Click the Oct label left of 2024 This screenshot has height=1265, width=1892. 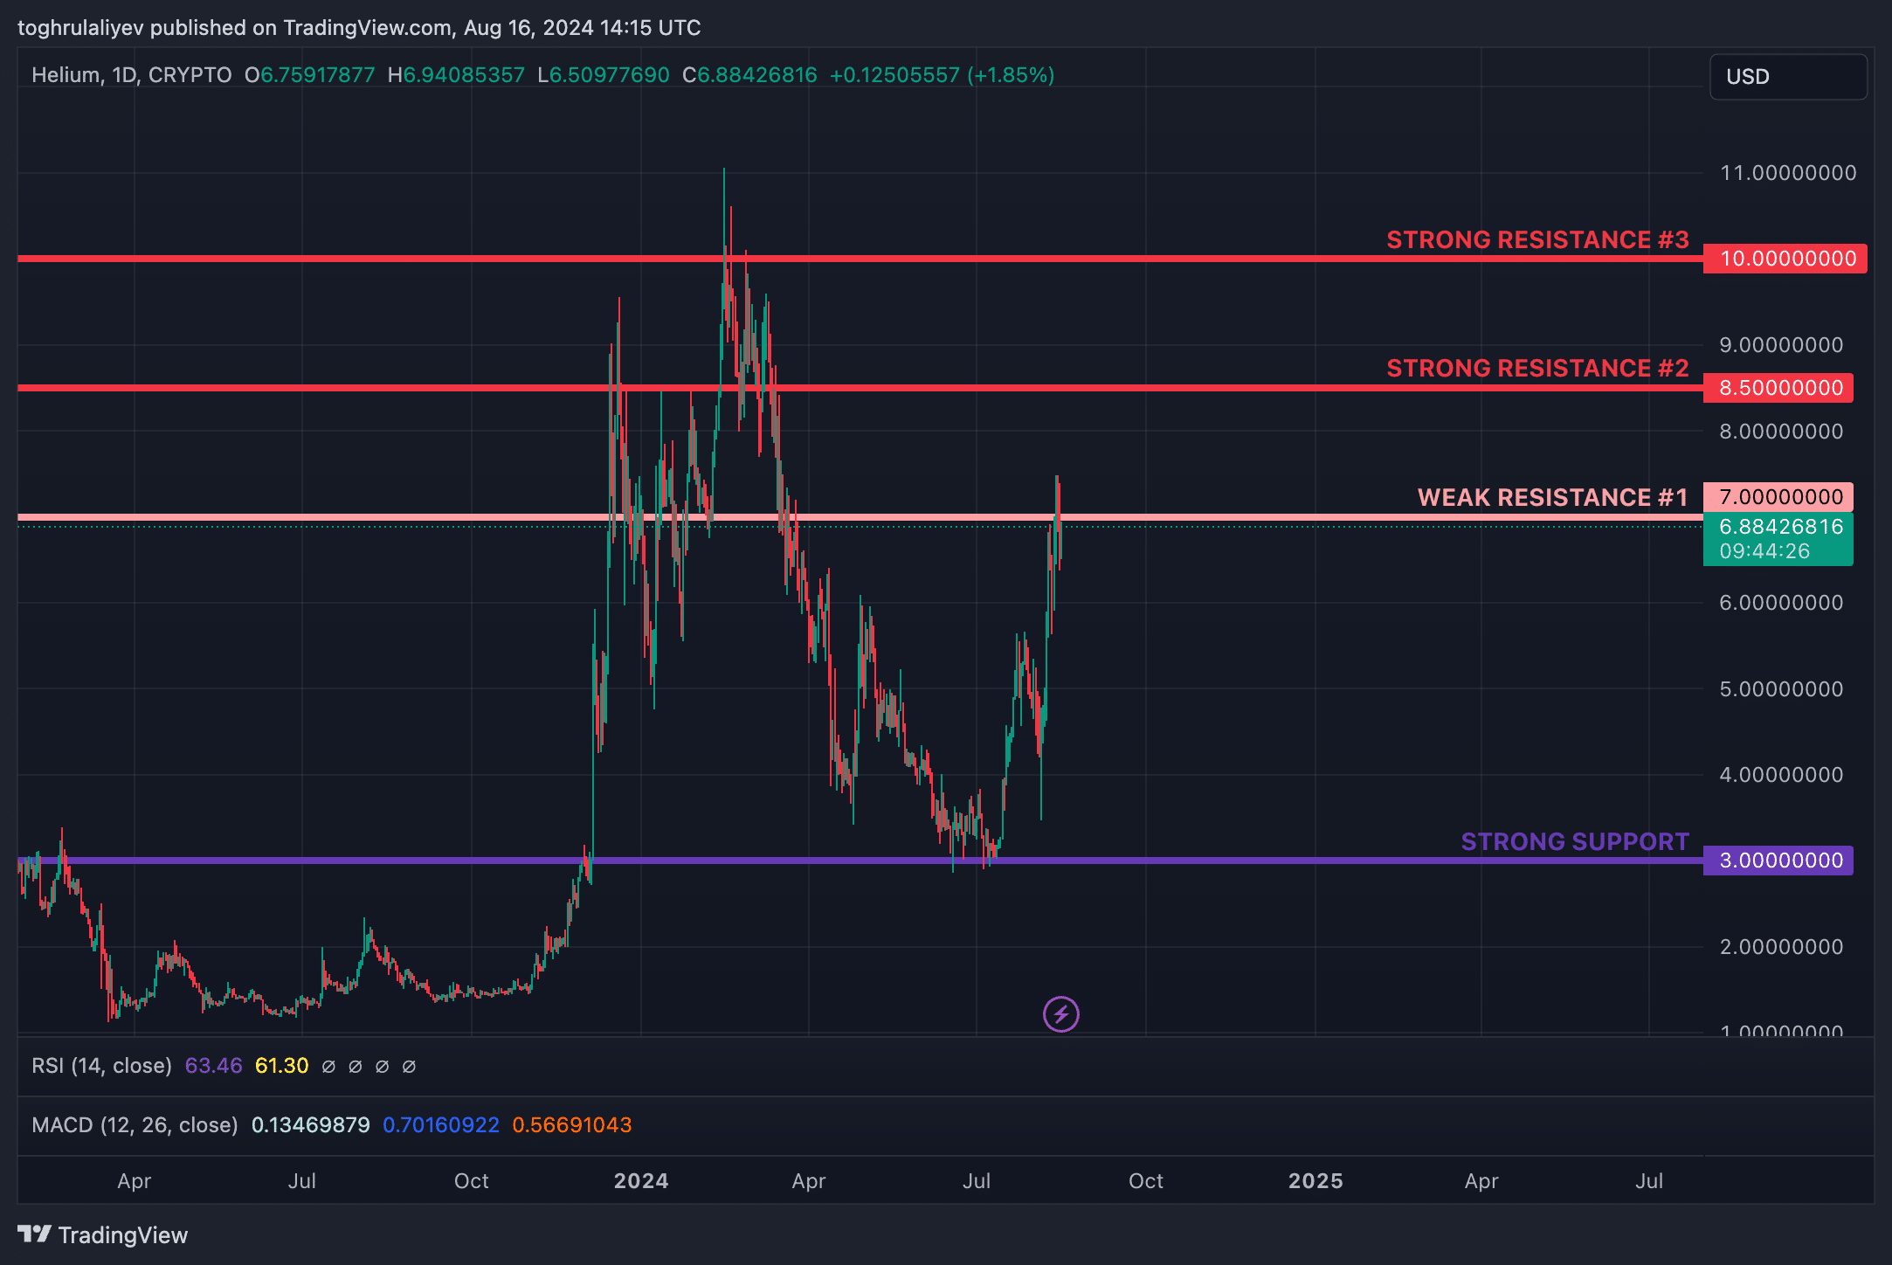pyautogui.click(x=472, y=1181)
